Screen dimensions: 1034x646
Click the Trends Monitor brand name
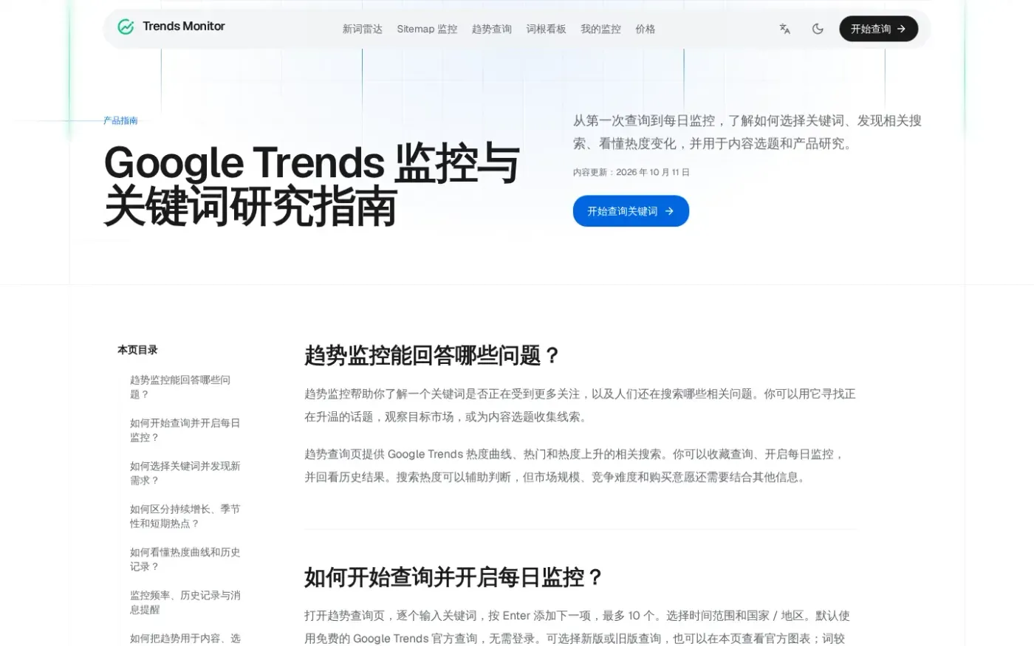(184, 27)
